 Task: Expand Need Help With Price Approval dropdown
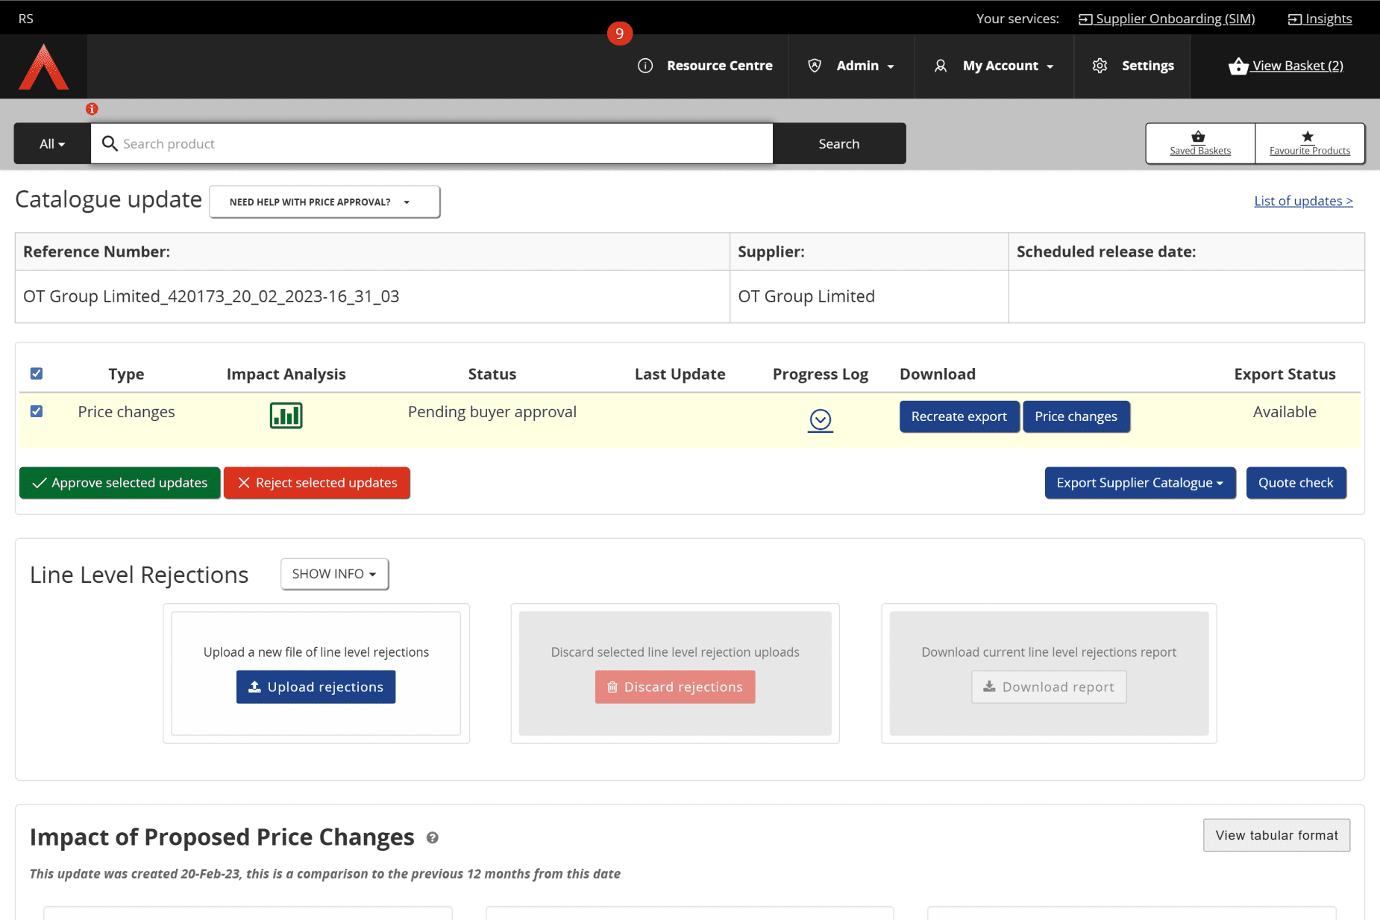[324, 202]
